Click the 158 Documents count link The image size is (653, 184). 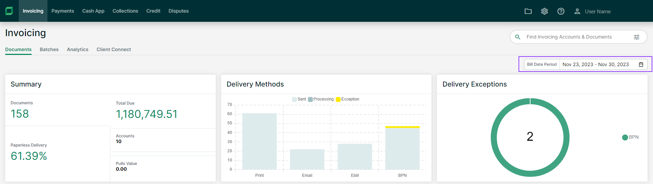[x=20, y=114]
